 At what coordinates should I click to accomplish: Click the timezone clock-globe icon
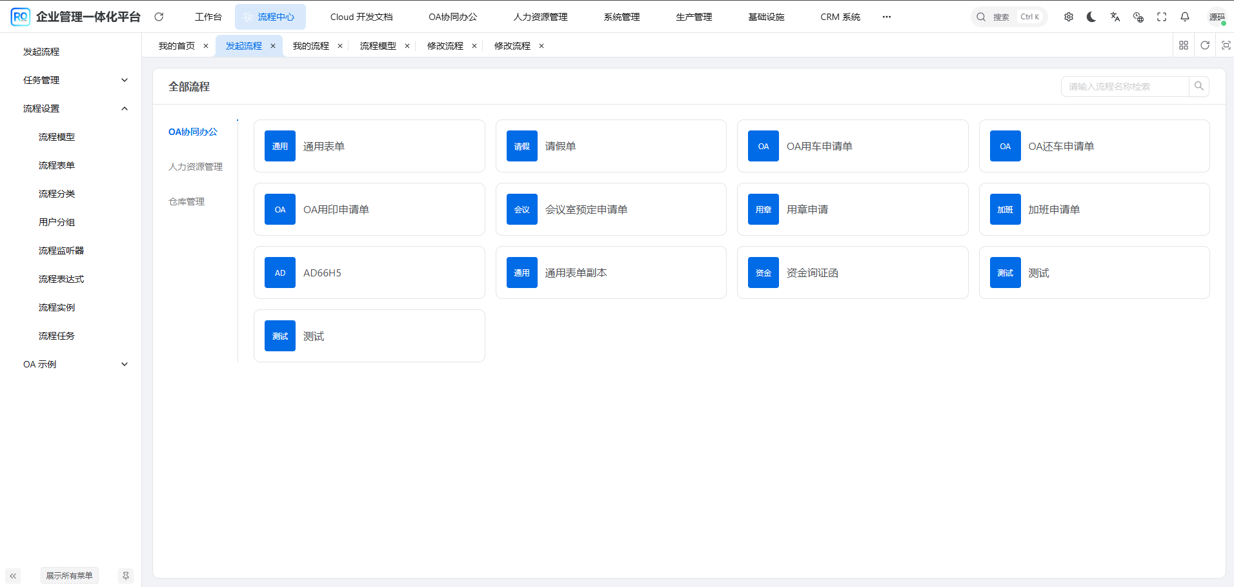(1138, 17)
